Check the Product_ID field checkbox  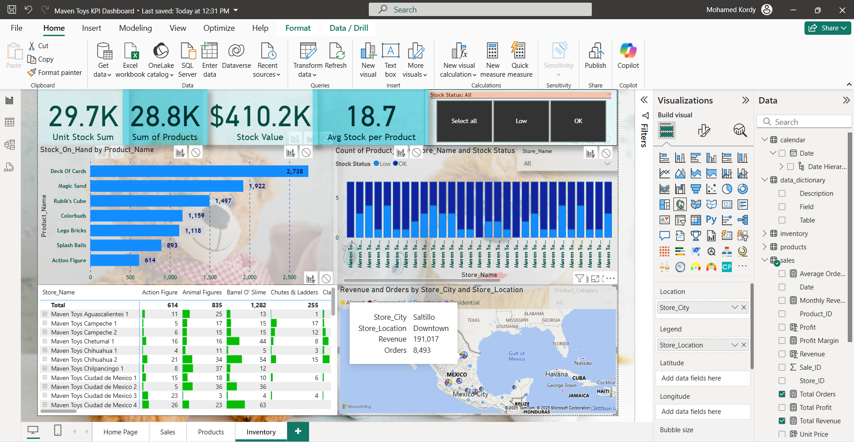click(x=782, y=314)
